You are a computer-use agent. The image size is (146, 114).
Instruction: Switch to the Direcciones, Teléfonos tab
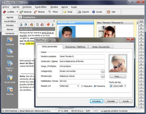(75, 47)
